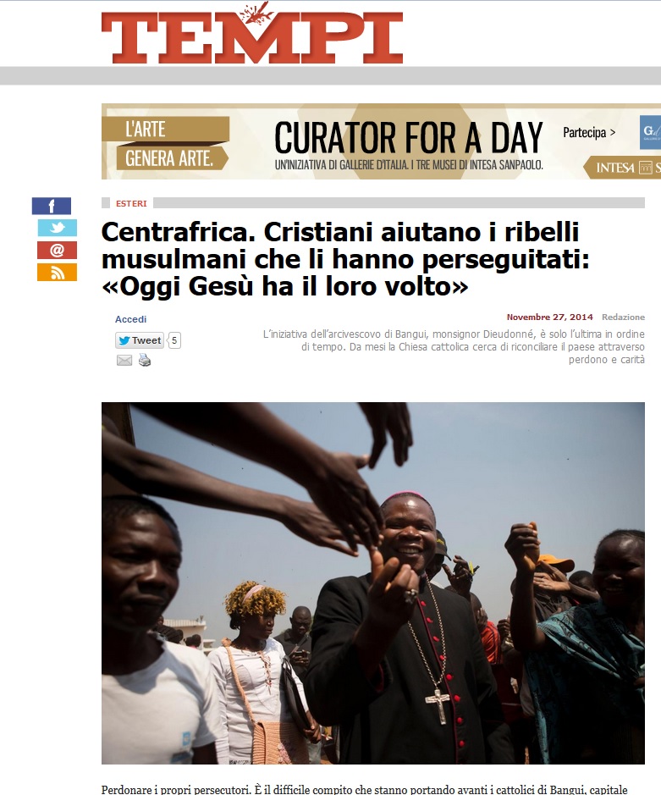This screenshot has width=661, height=795.
Task: Open the Accedi login link
Action: click(x=131, y=319)
